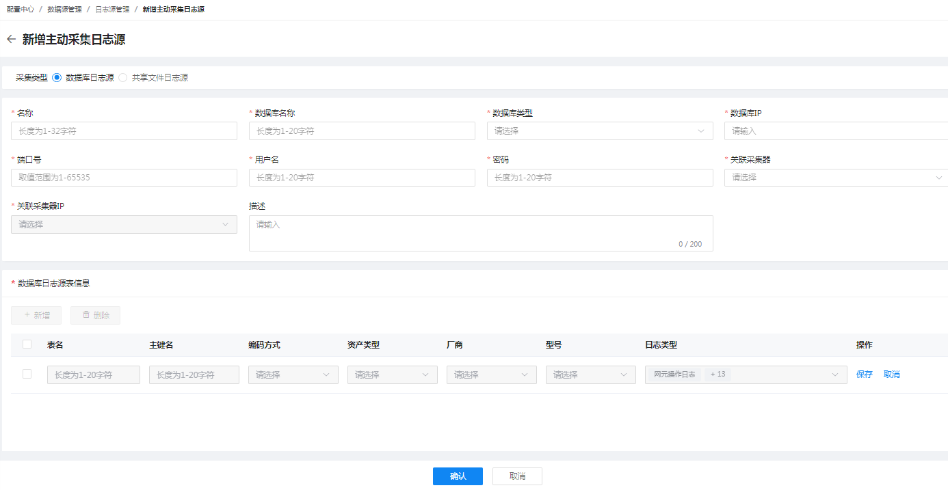This screenshot has height=490, width=948.
Task: Click the 采集类型 label
Action: (31, 78)
